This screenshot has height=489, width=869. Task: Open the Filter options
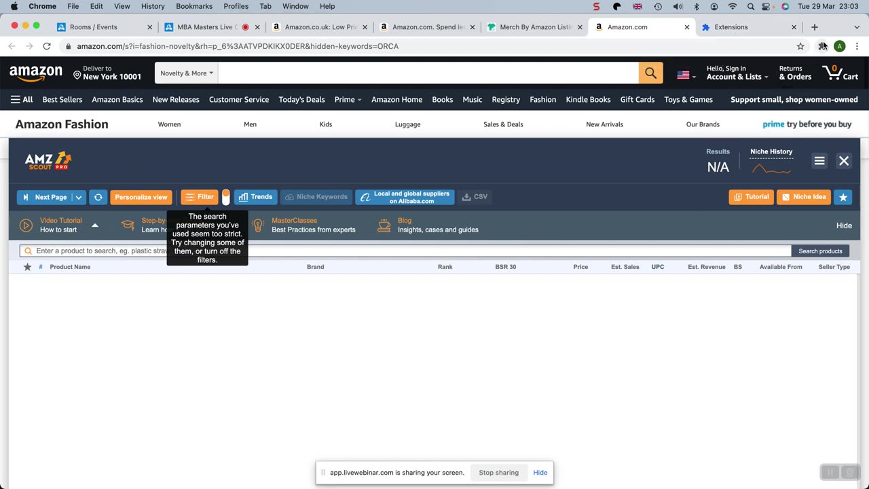click(x=200, y=197)
